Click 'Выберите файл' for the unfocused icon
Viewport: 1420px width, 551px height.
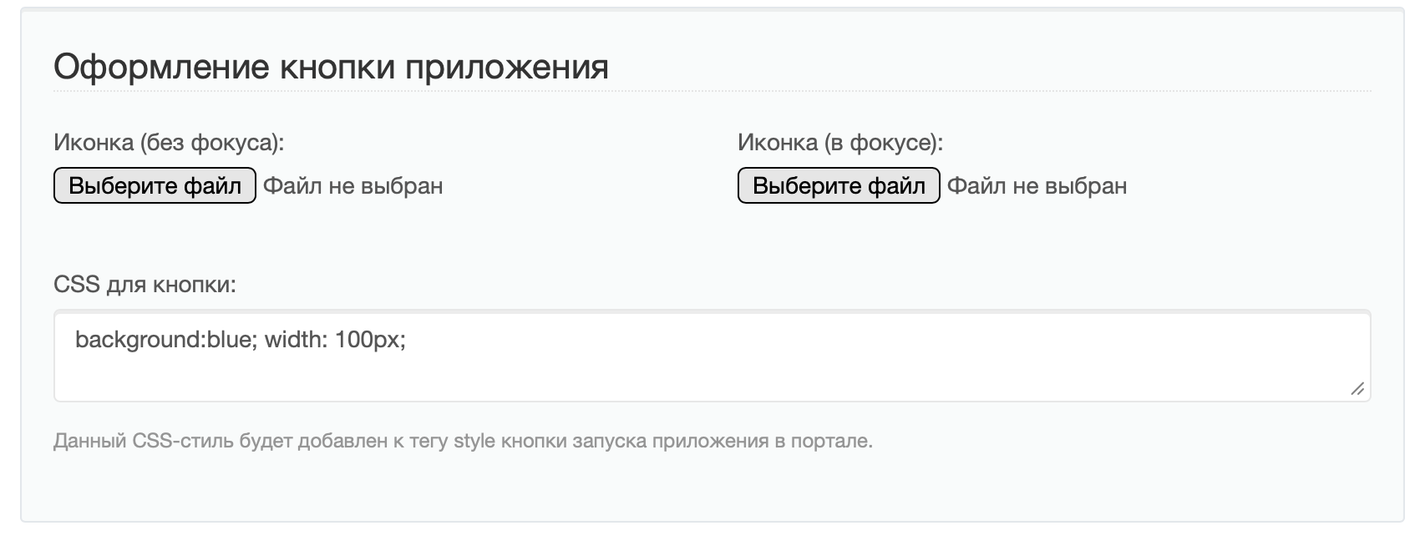point(155,185)
